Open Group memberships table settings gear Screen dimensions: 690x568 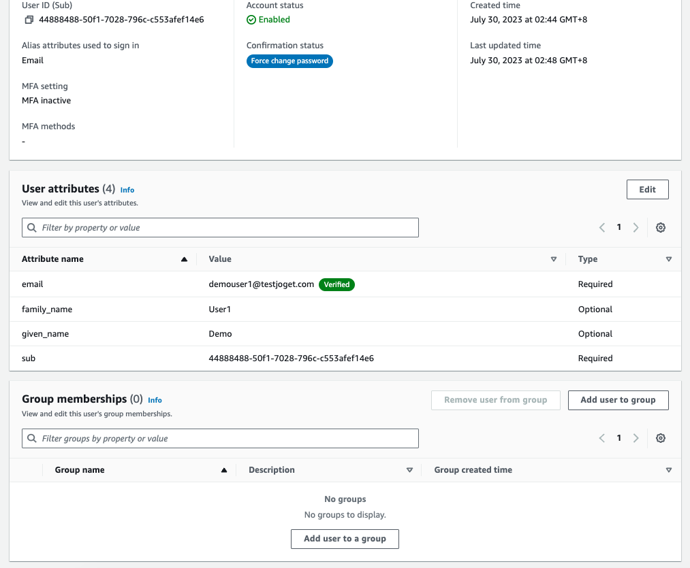tap(660, 439)
